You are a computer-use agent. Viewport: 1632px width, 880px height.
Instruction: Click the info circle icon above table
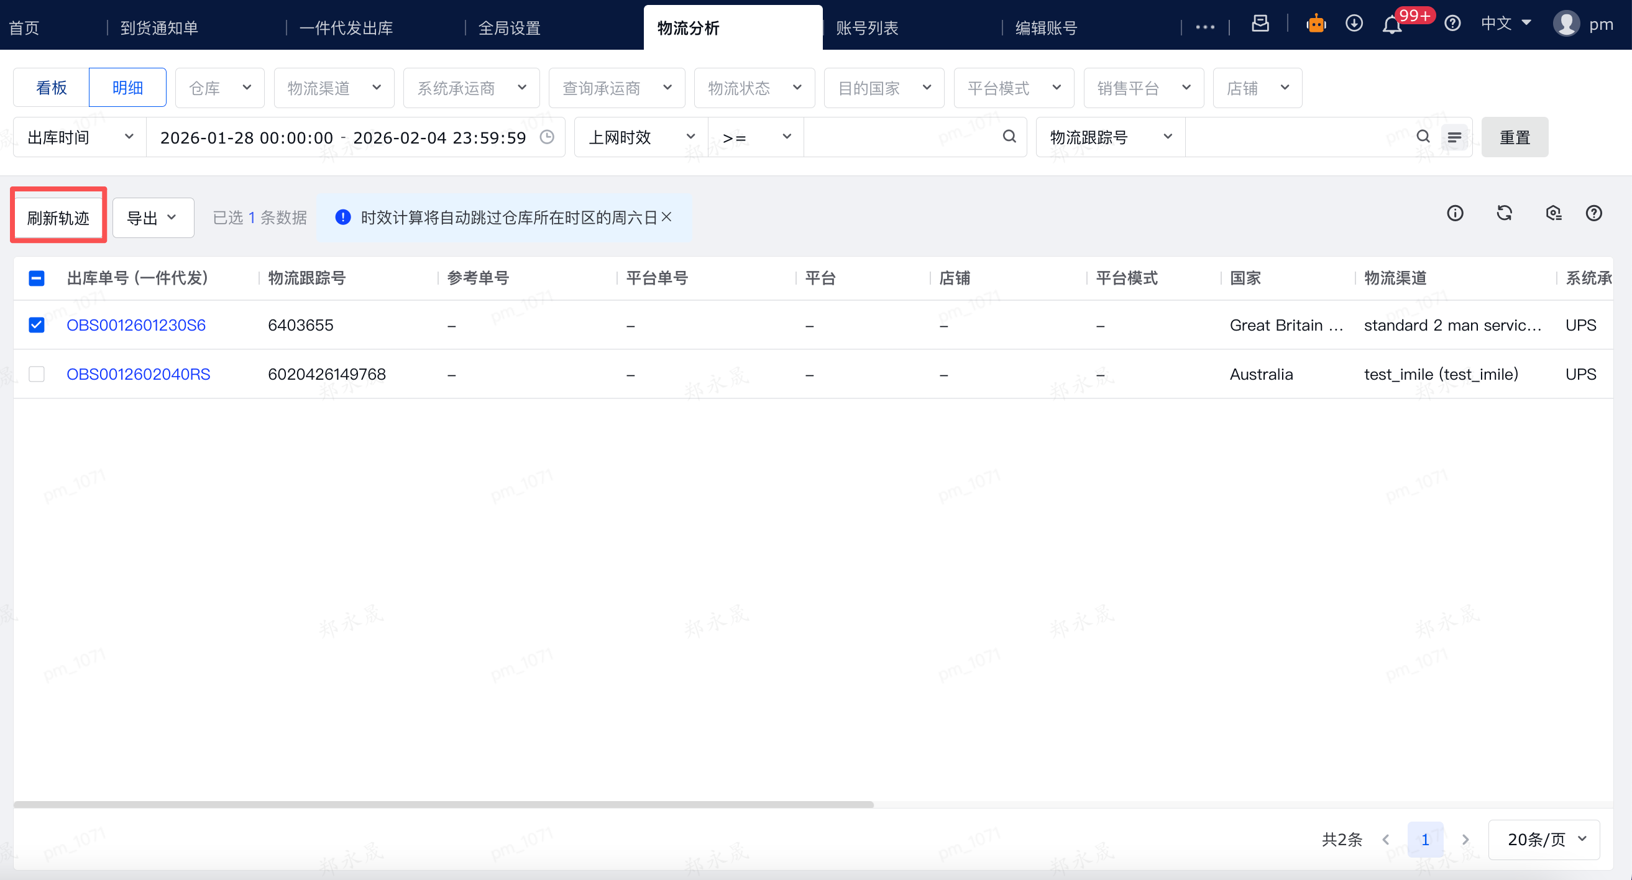(x=1455, y=214)
